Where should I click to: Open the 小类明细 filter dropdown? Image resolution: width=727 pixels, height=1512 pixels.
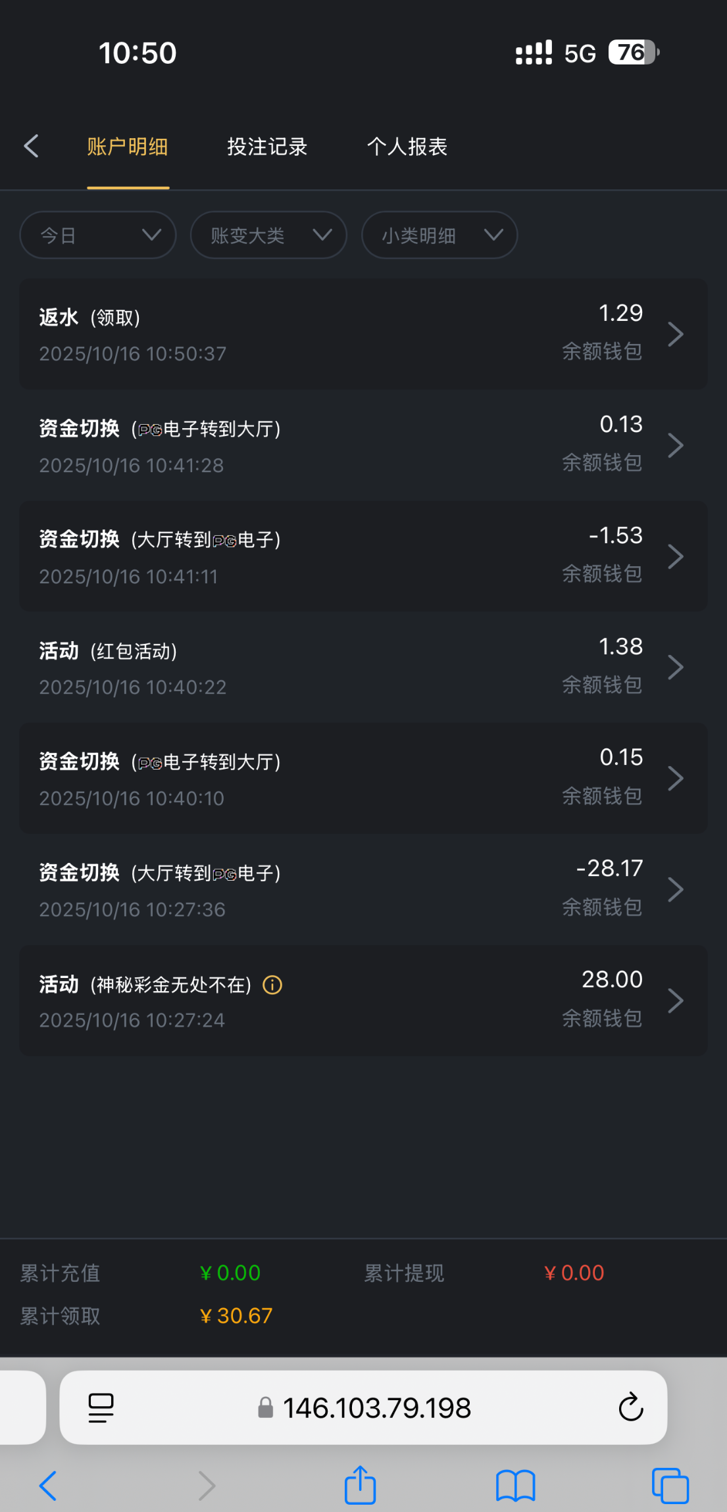tap(439, 235)
